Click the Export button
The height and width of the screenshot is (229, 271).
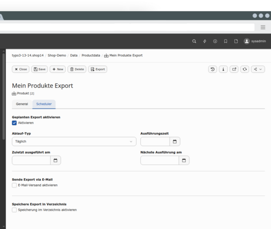[98, 69]
